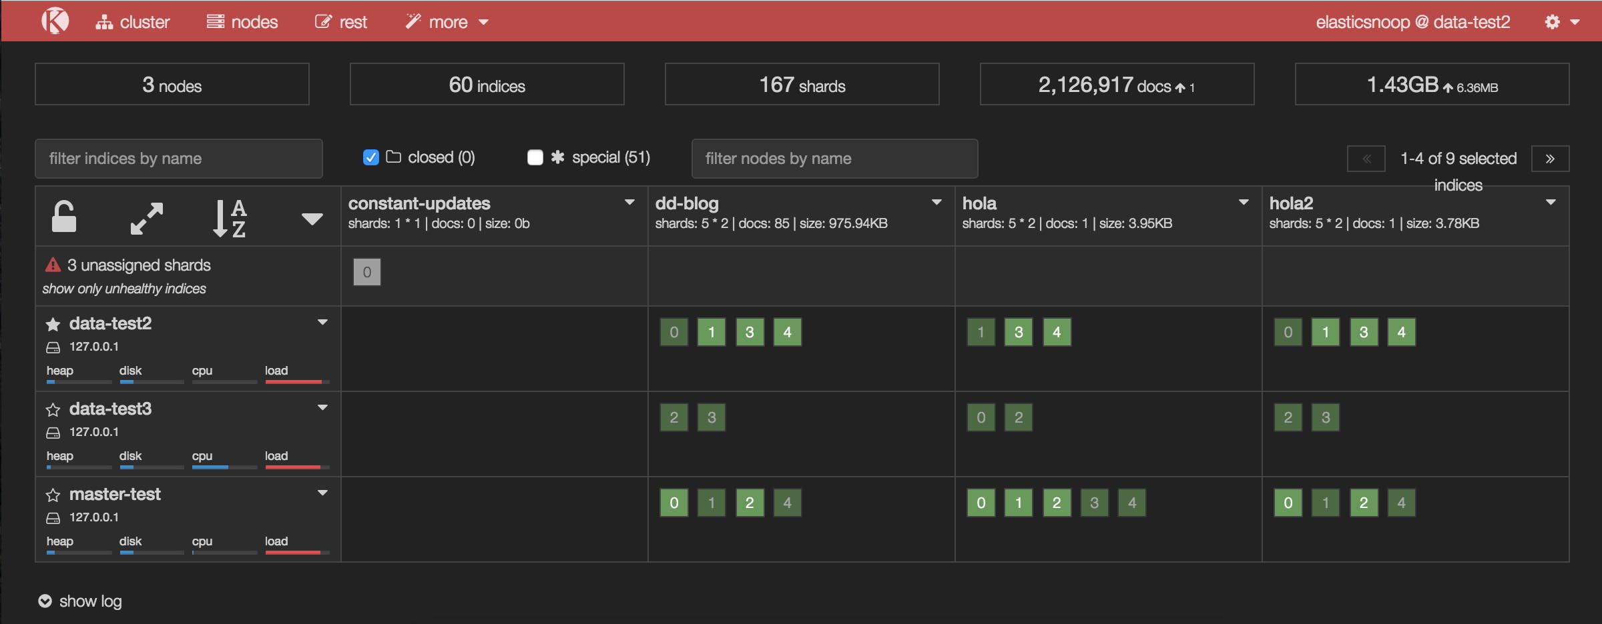Click show only unhealthy indices link
Viewport: 1602px width, 624px height.
click(124, 289)
